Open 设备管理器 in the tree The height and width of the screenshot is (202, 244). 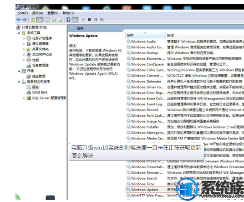pyautogui.click(x=41, y=65)
